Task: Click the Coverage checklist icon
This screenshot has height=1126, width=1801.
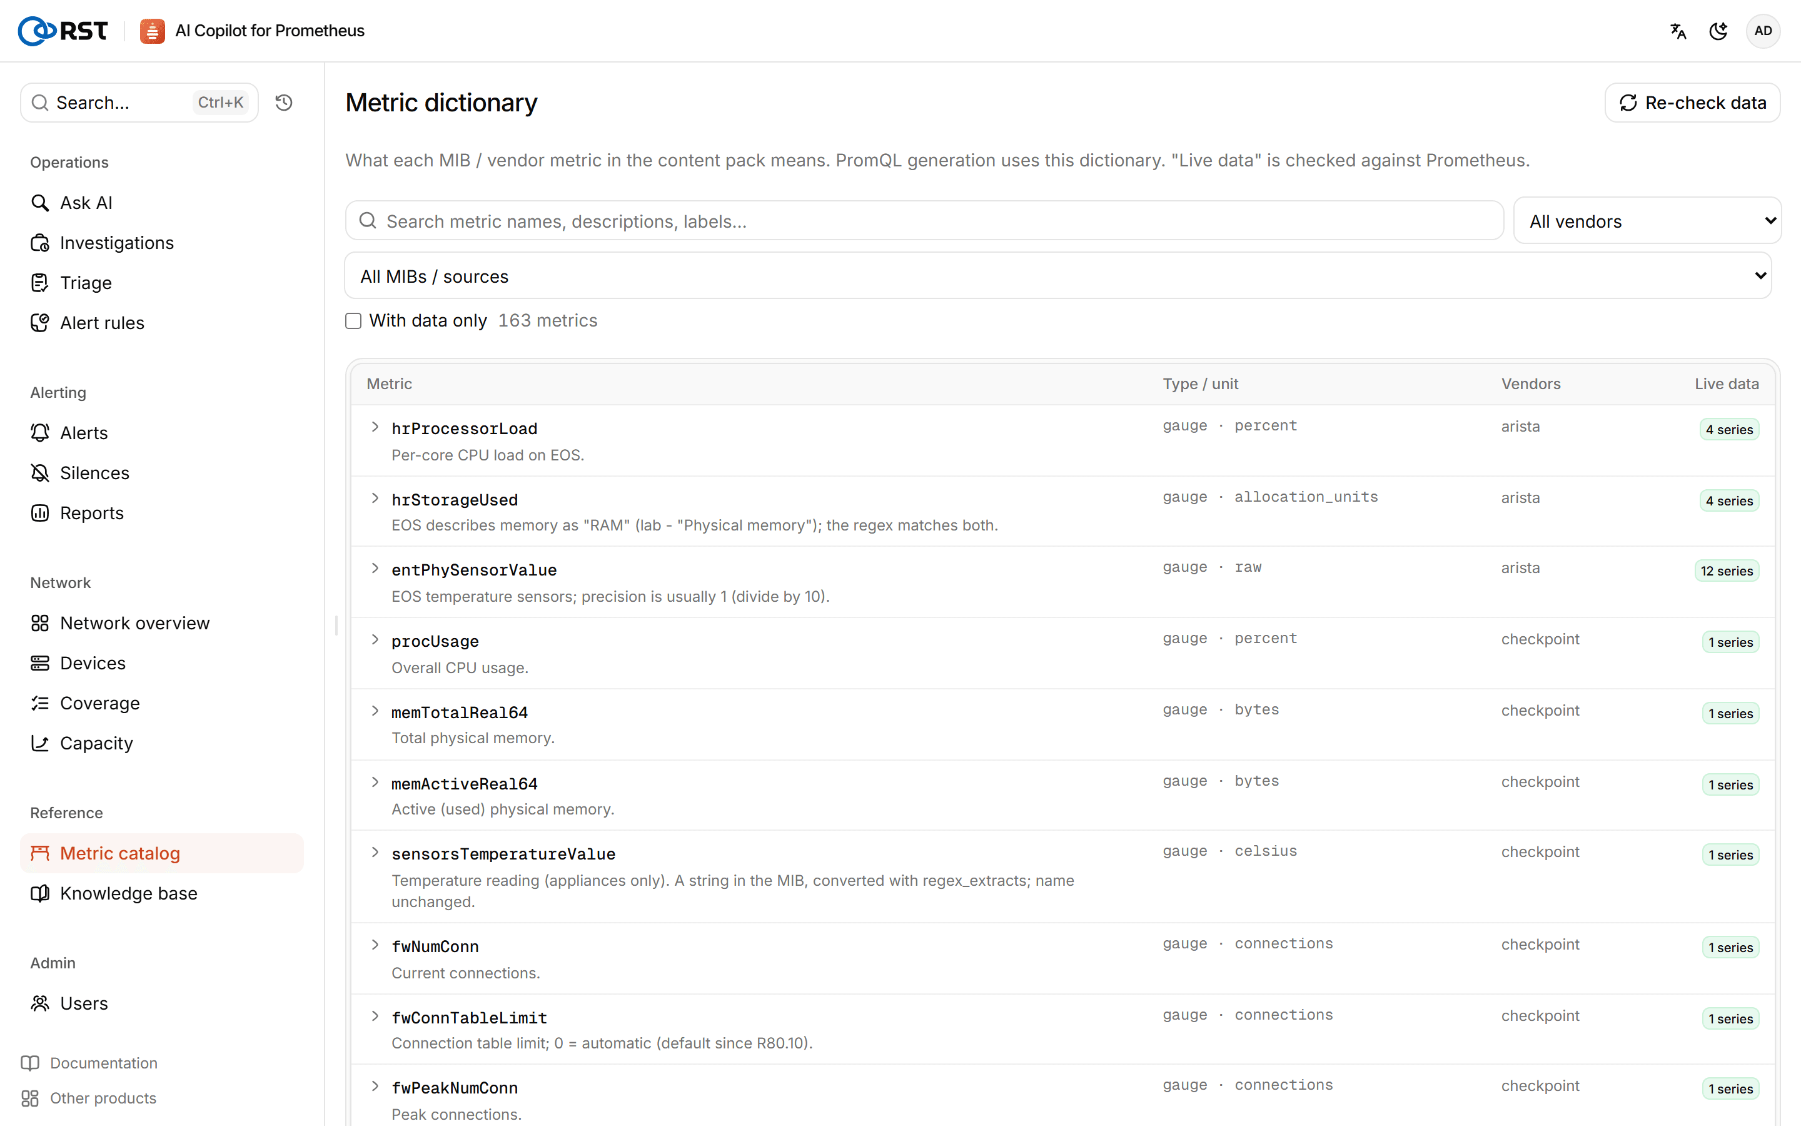Action: [x=40, y=703]
